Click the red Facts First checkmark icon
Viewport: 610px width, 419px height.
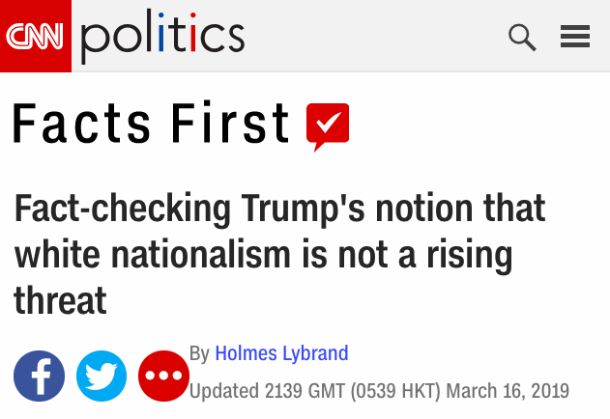point(327,126)
